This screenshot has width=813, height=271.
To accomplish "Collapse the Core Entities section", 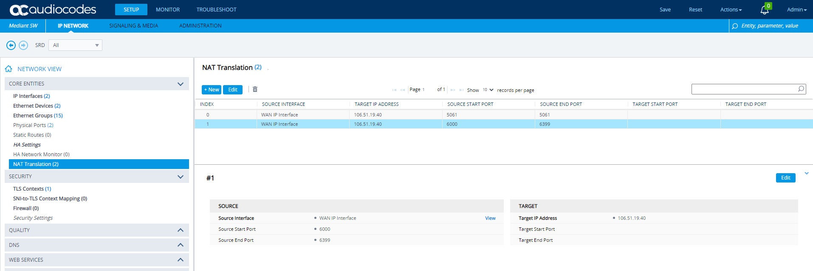I will coord(181,84).
